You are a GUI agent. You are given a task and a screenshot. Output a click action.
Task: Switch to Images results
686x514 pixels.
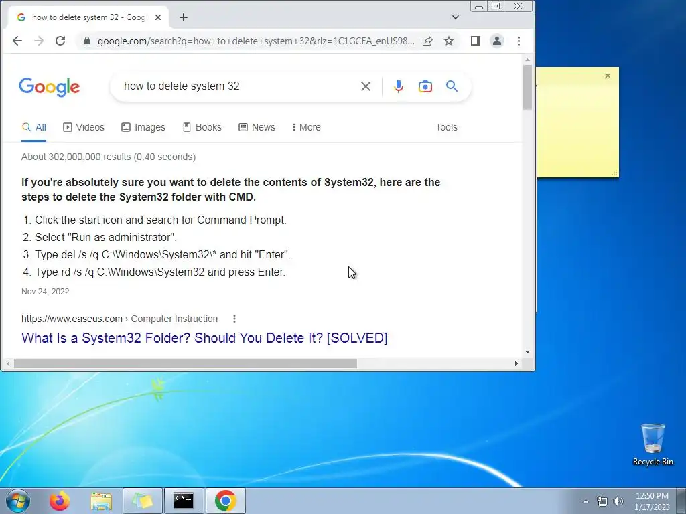pyautogui.click(x=143, y=127)
